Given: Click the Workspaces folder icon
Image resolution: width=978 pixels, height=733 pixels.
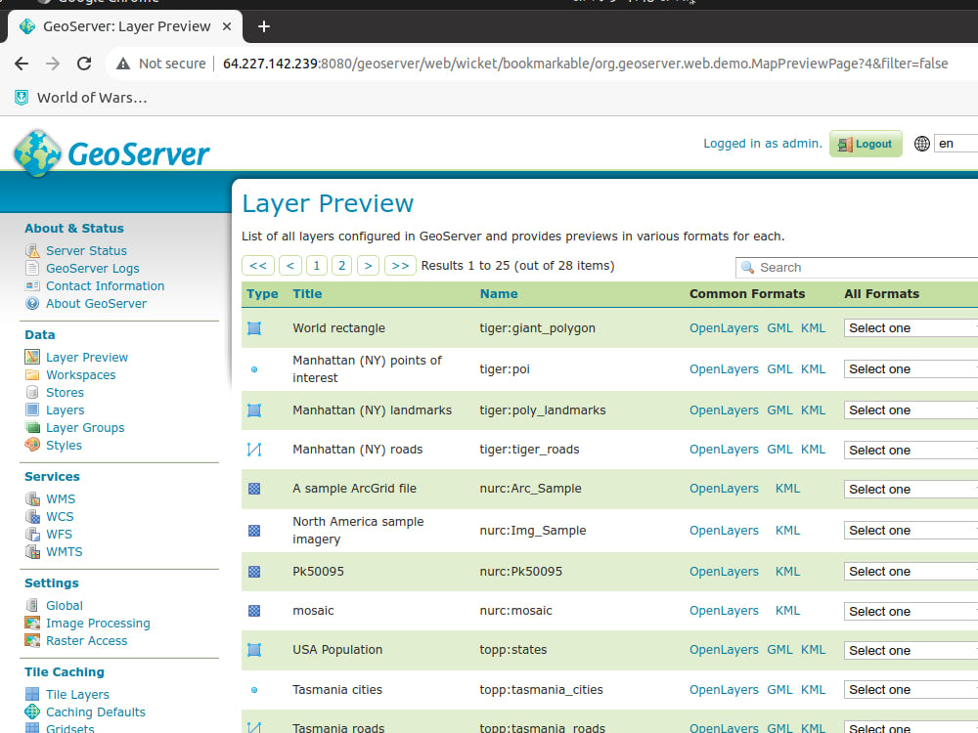Looking at the screenshot, I should pyautogui.click(x=32, y=374).
